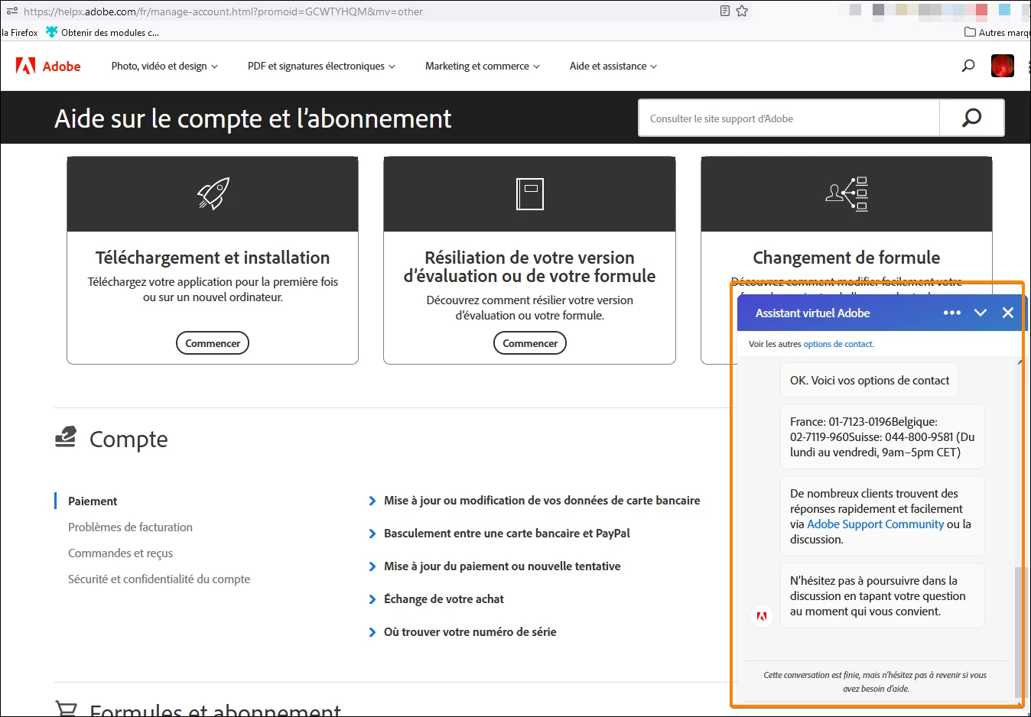
Task: Click the plan change diagram icon
Action: (847, 194)
